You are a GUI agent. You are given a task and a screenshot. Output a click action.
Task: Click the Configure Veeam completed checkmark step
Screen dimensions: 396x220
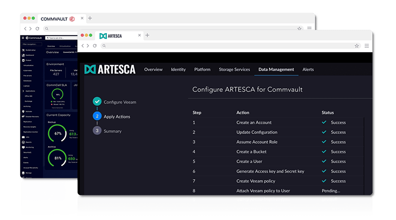pyautogui.click(x=97, y=102)
